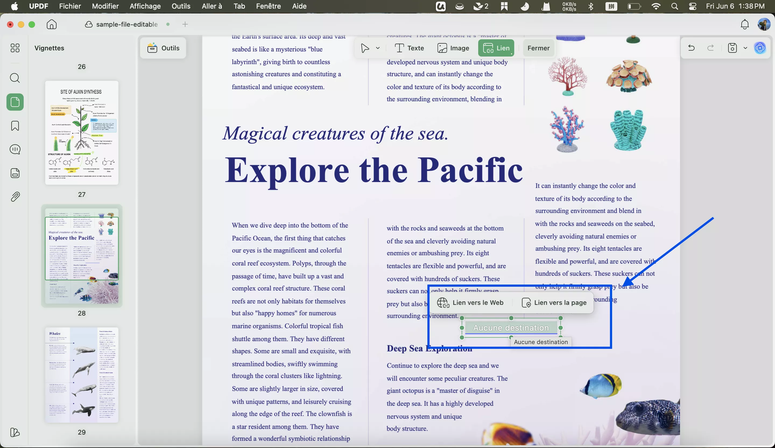Click the battery status icon
Viewport: 775px width, 448px height.
(x=634, y=6)
